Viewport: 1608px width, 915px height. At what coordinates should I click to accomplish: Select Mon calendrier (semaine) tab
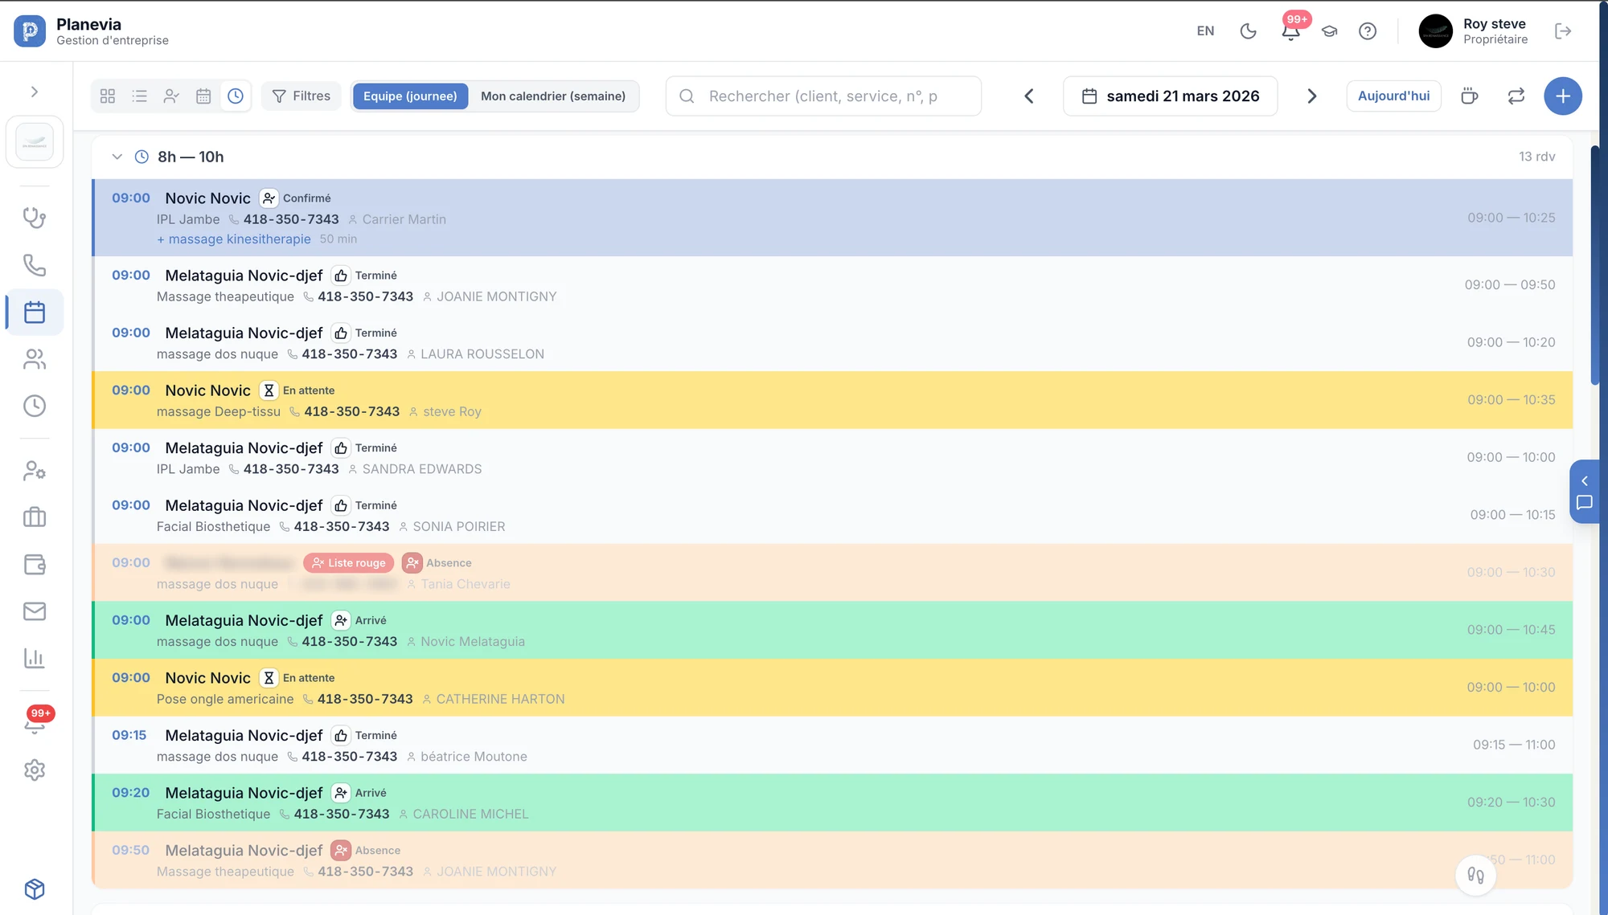click(553, 96)
